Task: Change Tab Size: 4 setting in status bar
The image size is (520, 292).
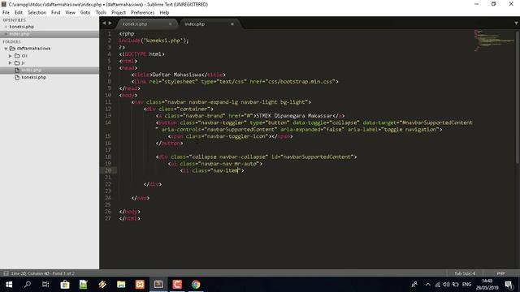Action: (465, 273)
